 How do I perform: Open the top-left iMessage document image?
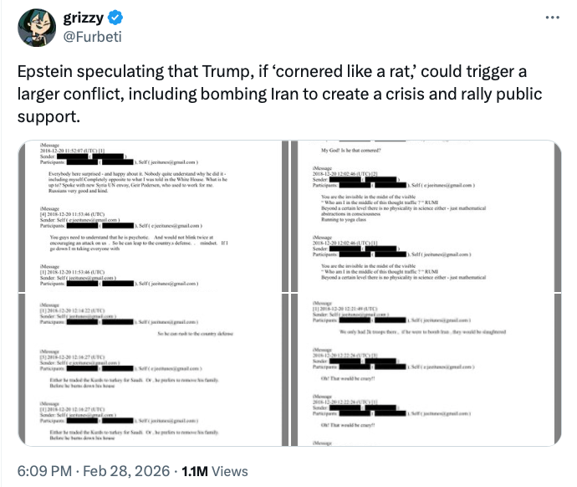pyautogui.click(x=151, y=217)
